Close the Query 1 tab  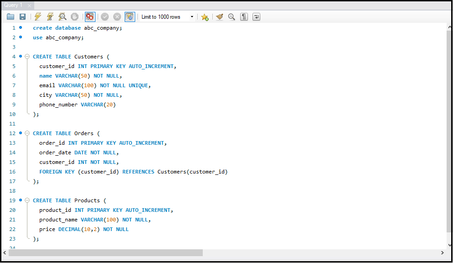pos(30,5)
